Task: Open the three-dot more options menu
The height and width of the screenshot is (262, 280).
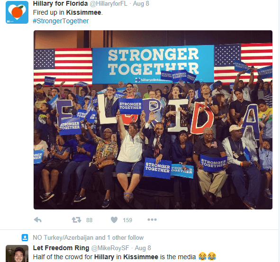Action: (x=152, y=219)
